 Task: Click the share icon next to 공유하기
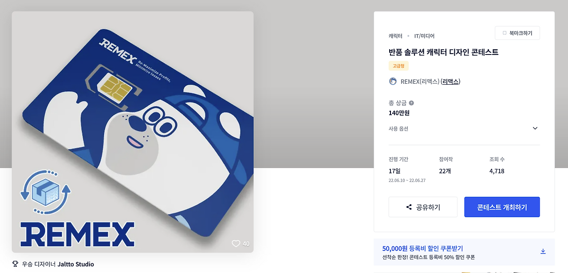coord(409,207)
